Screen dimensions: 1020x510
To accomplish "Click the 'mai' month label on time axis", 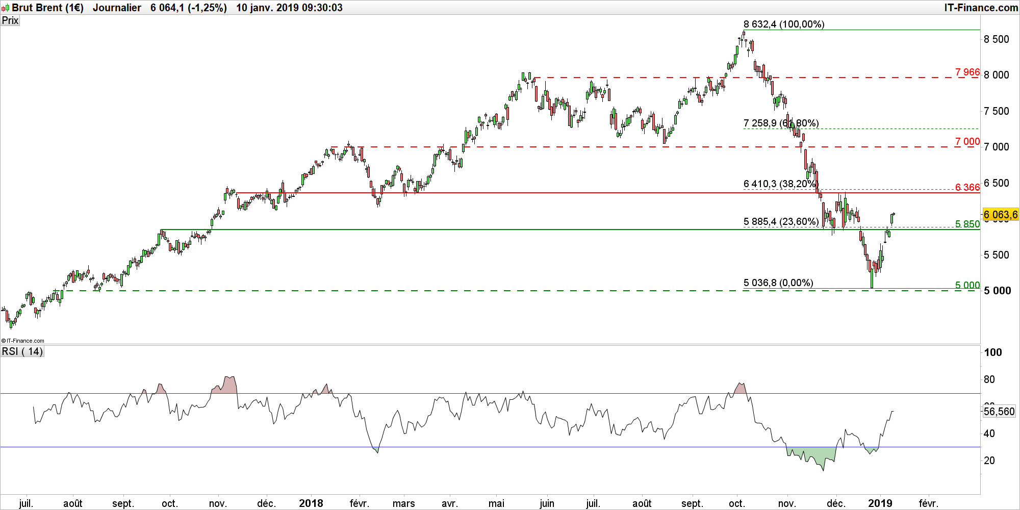I will (x=496, y=503).
